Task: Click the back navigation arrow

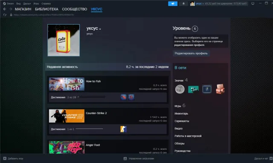Action: (x=5, y=9)
